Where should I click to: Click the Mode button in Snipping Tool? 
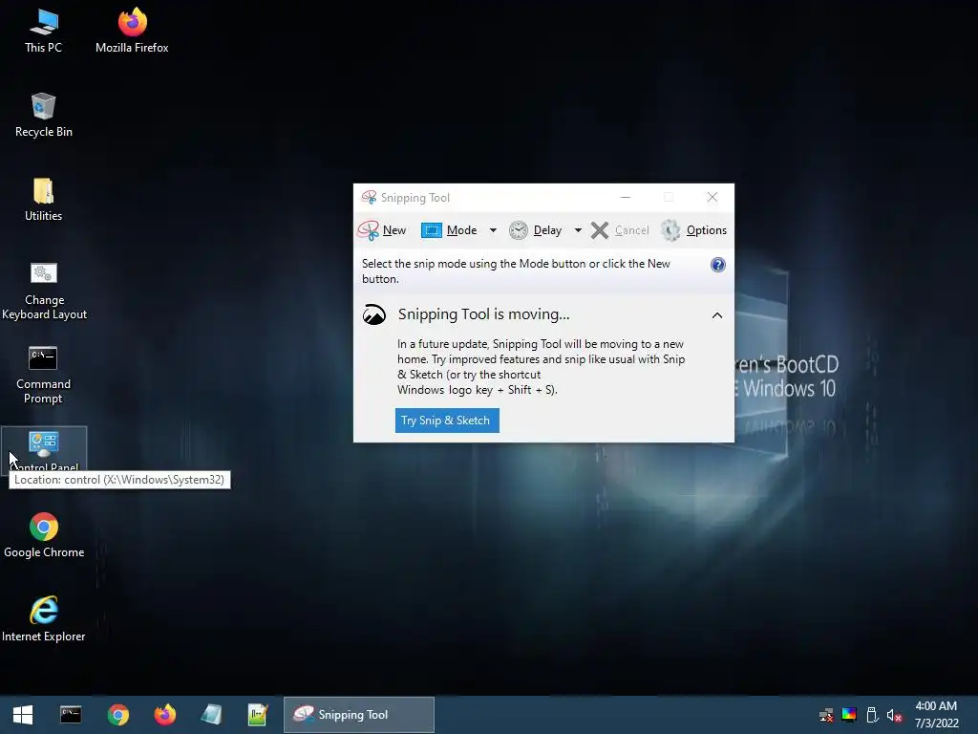click(449, 230)
